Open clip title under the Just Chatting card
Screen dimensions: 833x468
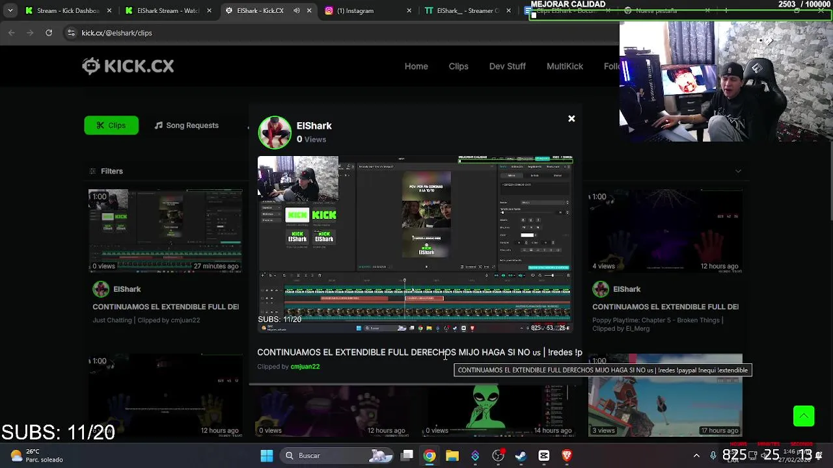pyautogui.click(x=165, y=307)
